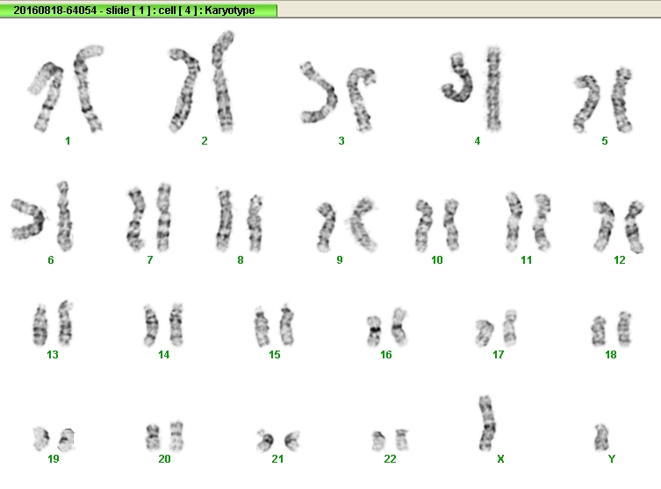The height and width of the screenshot is (489, 661).
Task: Click the green label '2'
Action: [x=205, y=141]
